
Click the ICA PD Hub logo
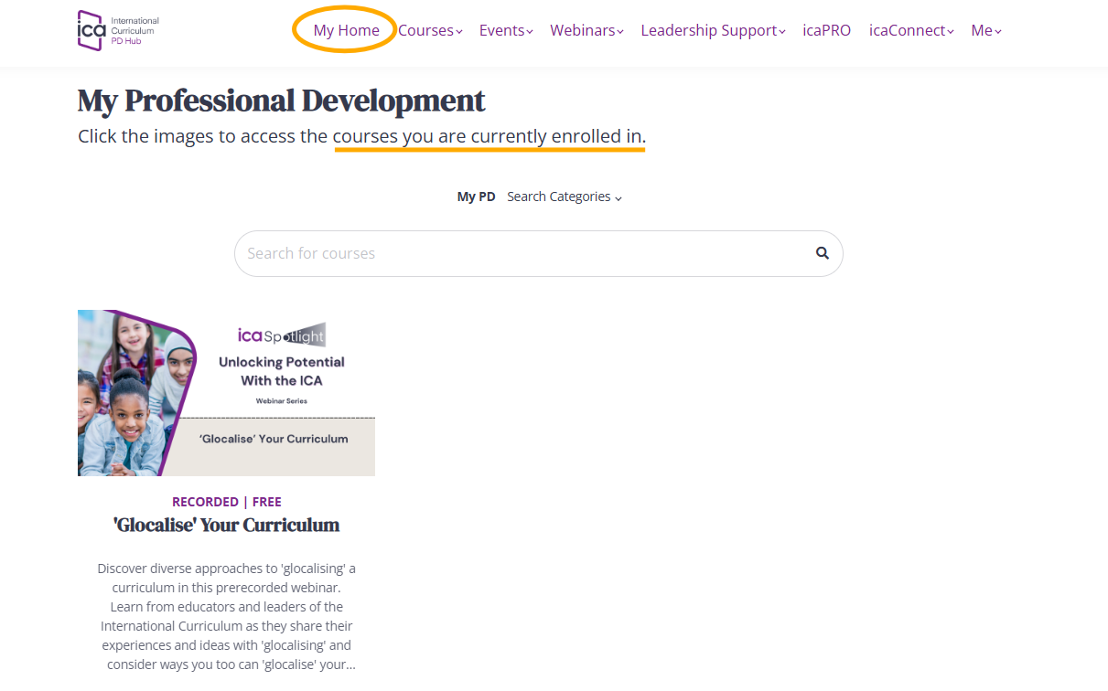click(118, 30)
